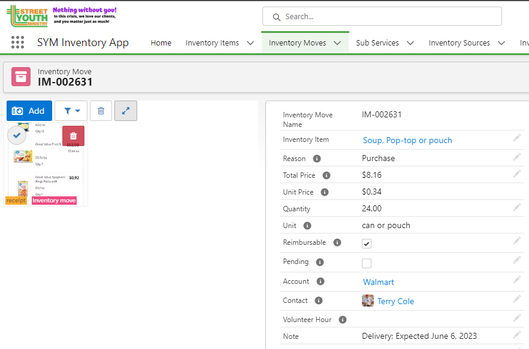Screen dimensions: 529x349
Task: Click Terry Cole's contact avatar
Action: [368, 301]
